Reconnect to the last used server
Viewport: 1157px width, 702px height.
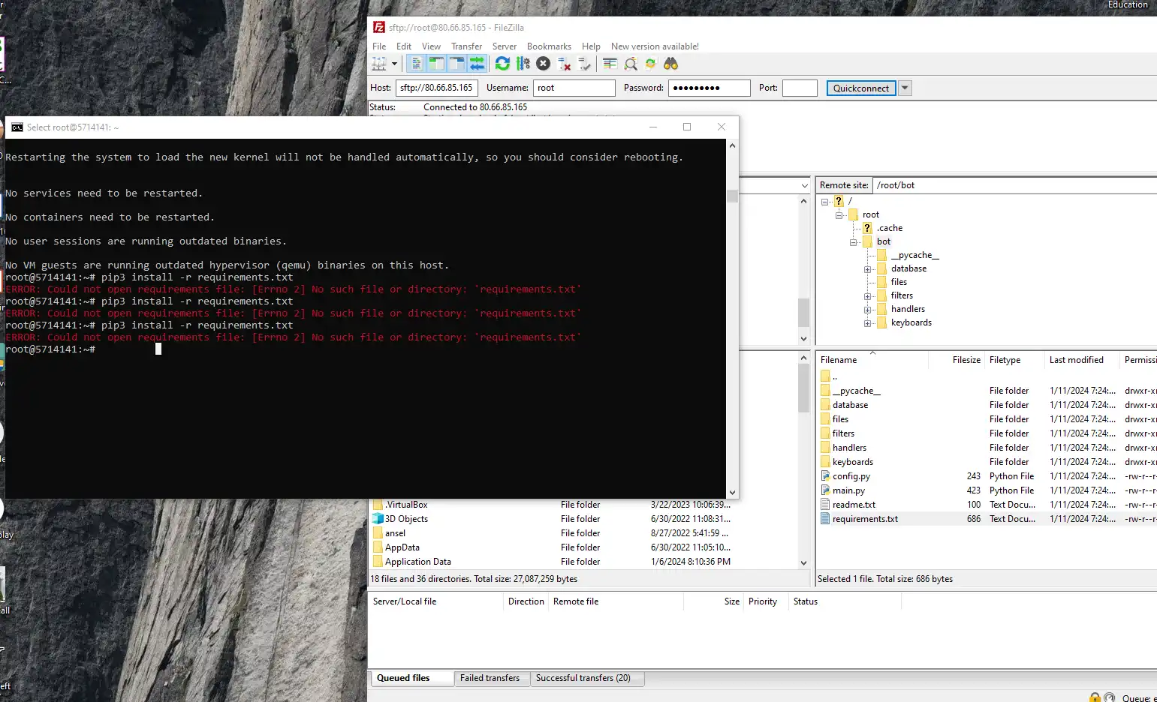(x=584, y=64)
